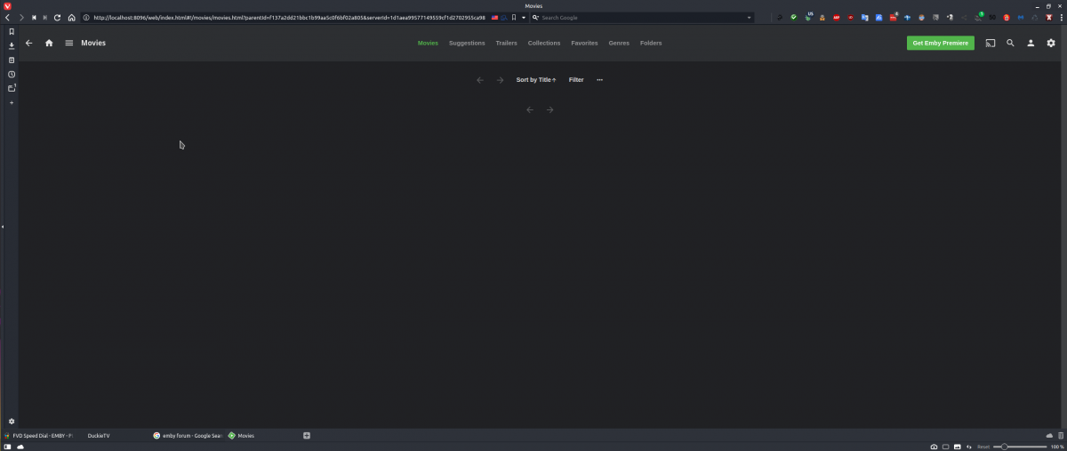
Task: Click the green checkmark extension icon
Action: [794, 17]
